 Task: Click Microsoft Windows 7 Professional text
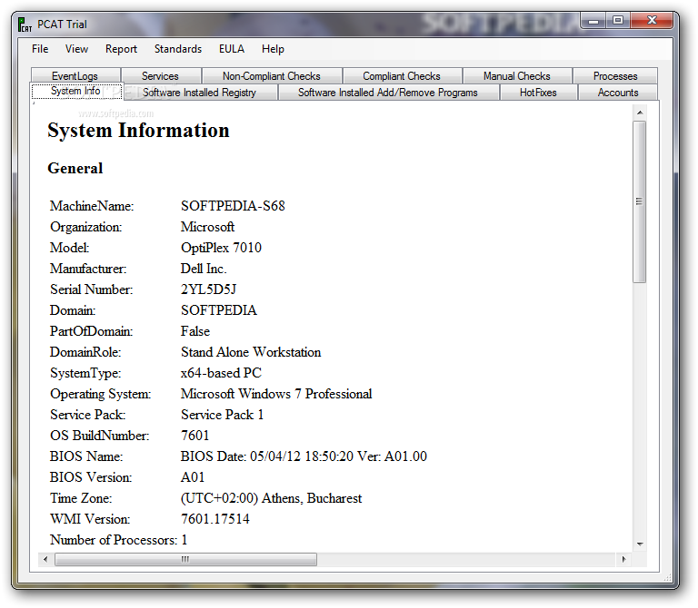276,394
